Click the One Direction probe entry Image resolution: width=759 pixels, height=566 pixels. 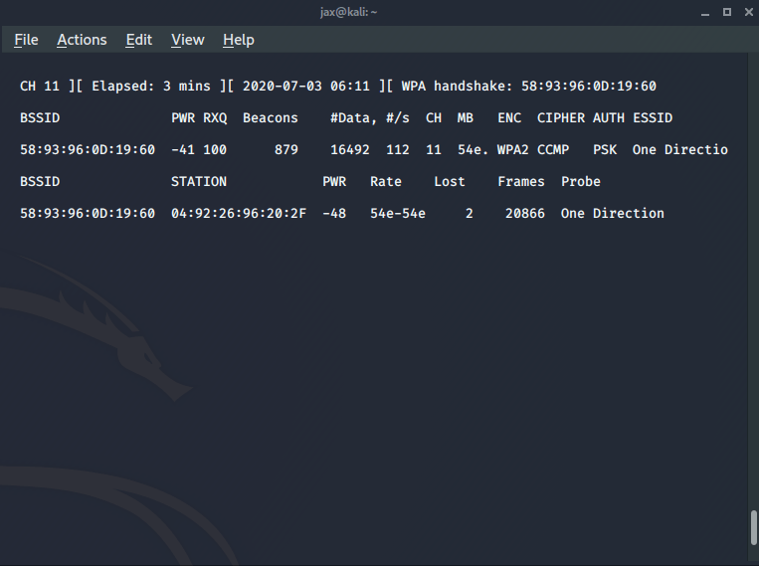(612, 214)
